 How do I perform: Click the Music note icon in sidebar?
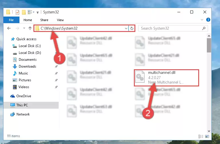[15, 73]
